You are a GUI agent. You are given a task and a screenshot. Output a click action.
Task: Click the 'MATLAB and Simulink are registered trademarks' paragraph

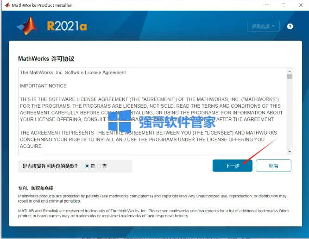pyautogui.click(x=153, y=213)
